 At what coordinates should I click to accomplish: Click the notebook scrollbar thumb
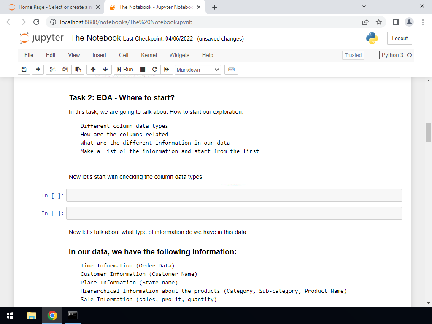(x=429, y=132)
